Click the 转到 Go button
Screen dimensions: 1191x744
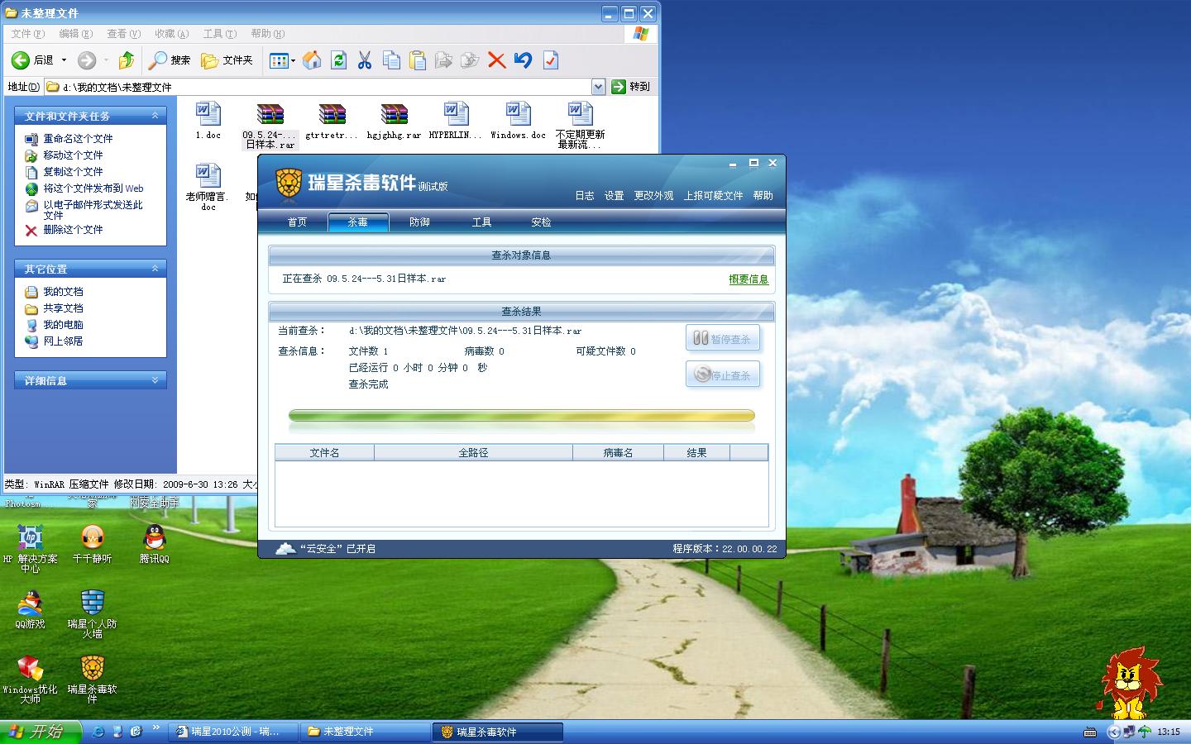tap(631, 87)
